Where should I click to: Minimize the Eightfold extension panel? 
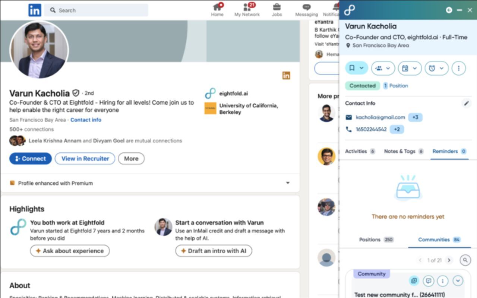(x=459, y=10)
